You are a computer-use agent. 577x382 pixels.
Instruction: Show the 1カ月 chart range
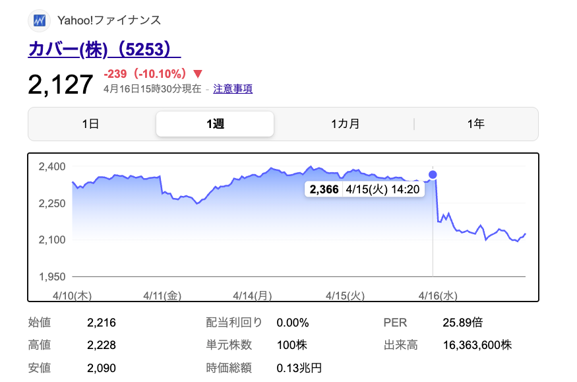(345, 124)
